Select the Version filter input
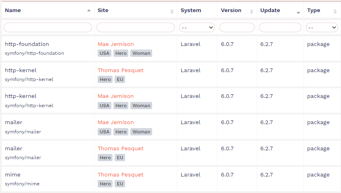 coord(237,27)
